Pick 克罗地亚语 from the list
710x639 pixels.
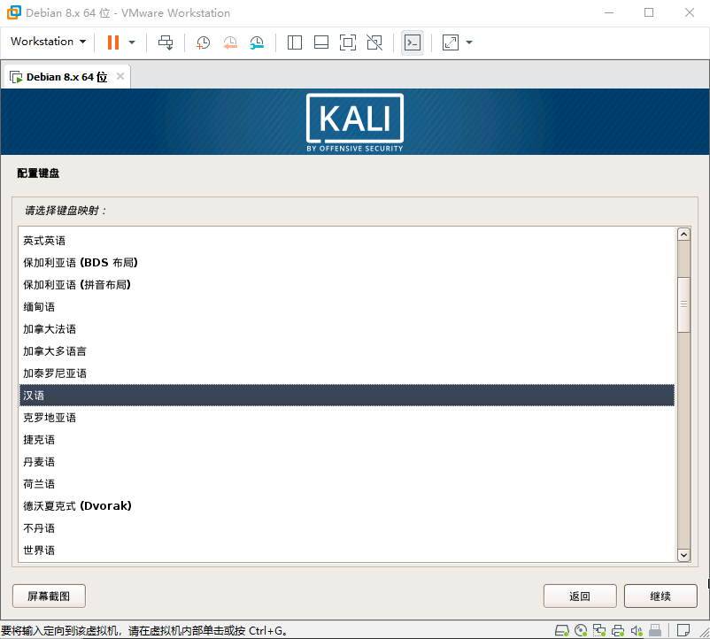pyautogui.click(x=347, y=417)
